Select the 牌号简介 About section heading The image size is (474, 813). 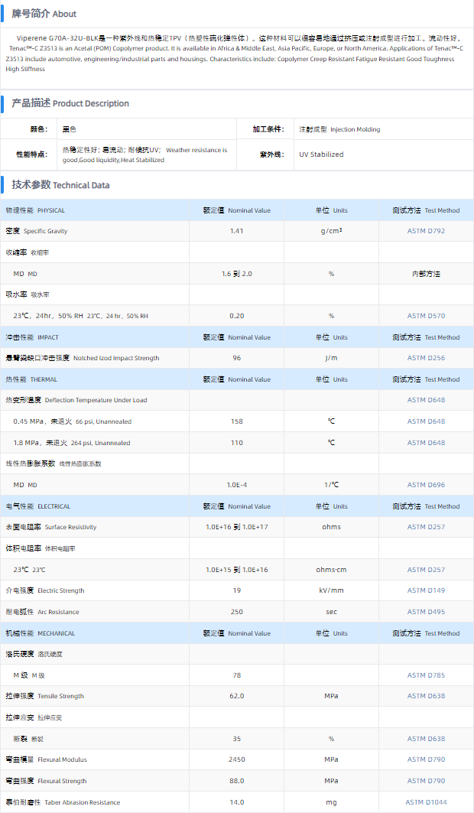click(44, 14)
